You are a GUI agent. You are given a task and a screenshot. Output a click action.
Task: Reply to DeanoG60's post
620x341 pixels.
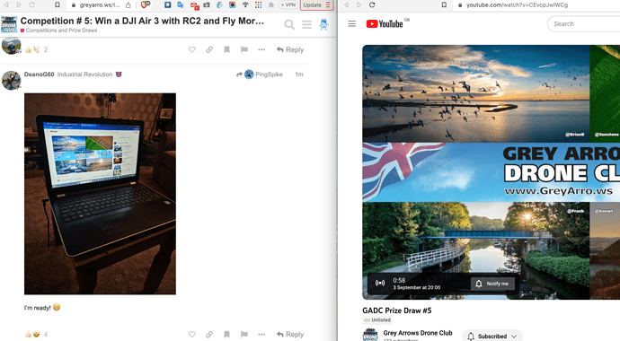[x=290, y=335]
